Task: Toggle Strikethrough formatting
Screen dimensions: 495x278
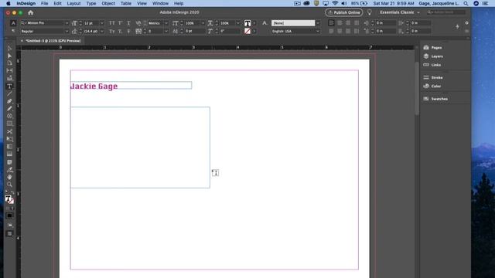Action: (128, 31)
